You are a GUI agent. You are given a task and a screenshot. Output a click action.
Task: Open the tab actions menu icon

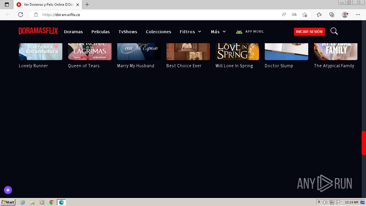point(7,5)
